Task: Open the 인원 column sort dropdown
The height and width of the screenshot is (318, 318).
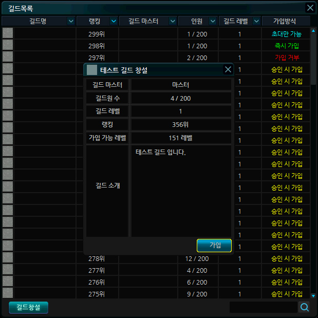Action: [x=212, y=21]
